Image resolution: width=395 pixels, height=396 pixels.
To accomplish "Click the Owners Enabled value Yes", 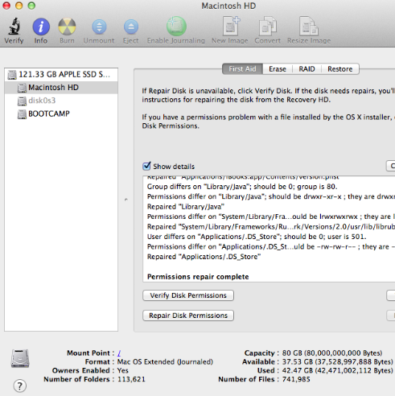I will 123,370.
